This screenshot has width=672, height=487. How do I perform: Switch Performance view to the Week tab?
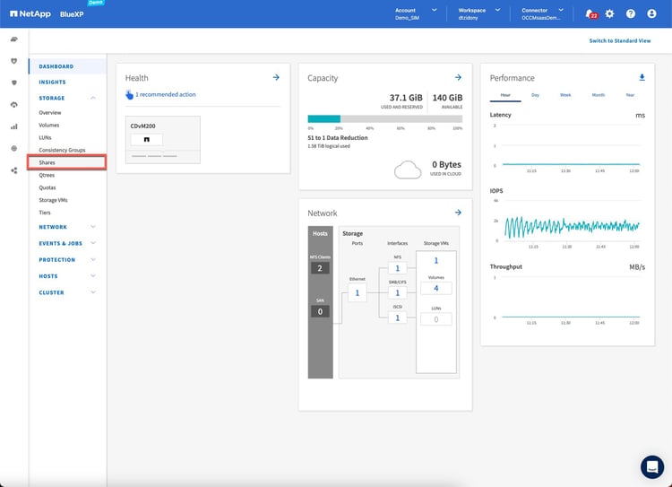[x=565, y=94]
